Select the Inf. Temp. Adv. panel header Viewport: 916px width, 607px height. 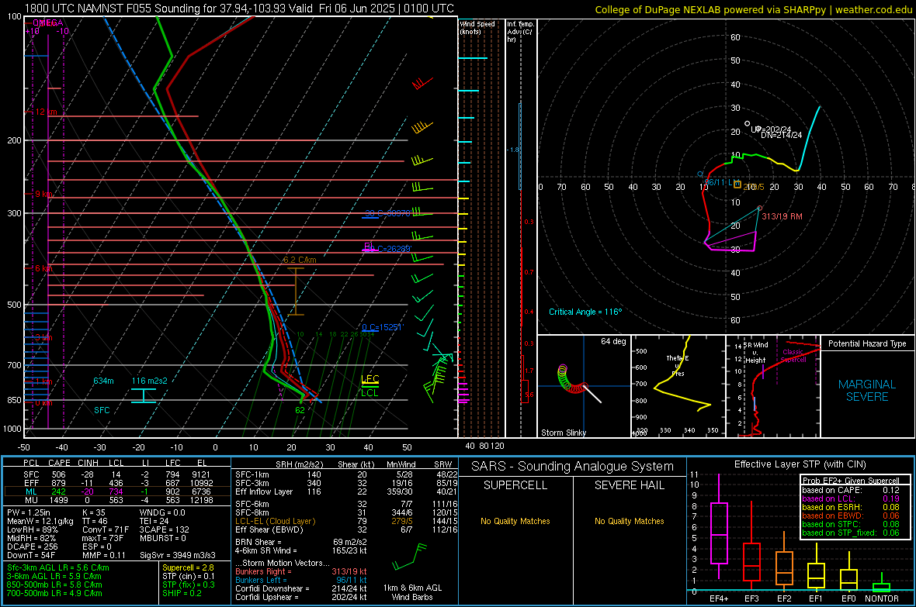pyautogui.click(x=521, y=32)
